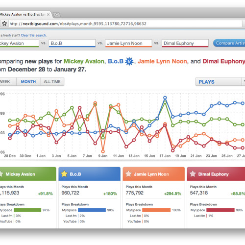Click the 775,792 plays value
Viewport: 245px width, 245px height.
coord(135,193)
